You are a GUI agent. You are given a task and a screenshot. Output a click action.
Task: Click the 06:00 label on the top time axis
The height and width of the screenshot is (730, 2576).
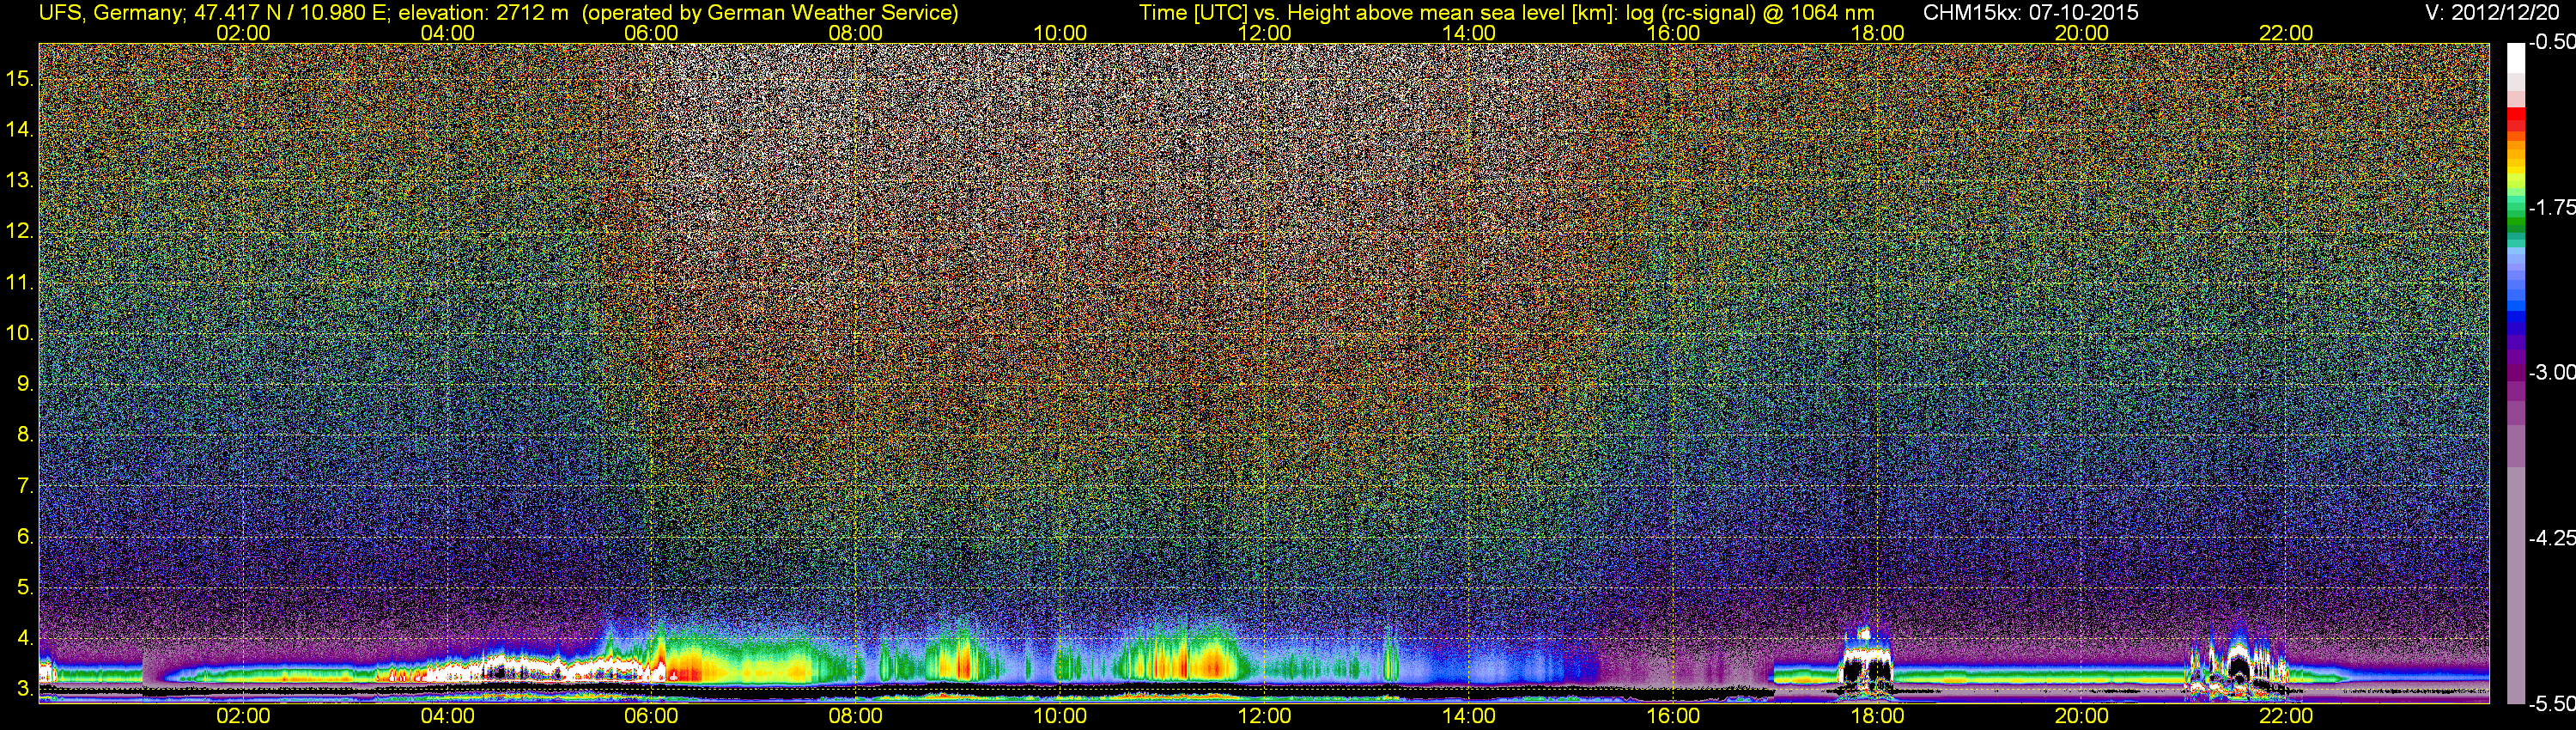[x=651, y=33]
